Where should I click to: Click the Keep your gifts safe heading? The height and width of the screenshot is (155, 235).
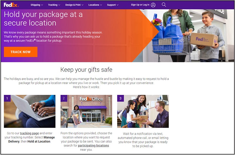[x=86, y=70]
